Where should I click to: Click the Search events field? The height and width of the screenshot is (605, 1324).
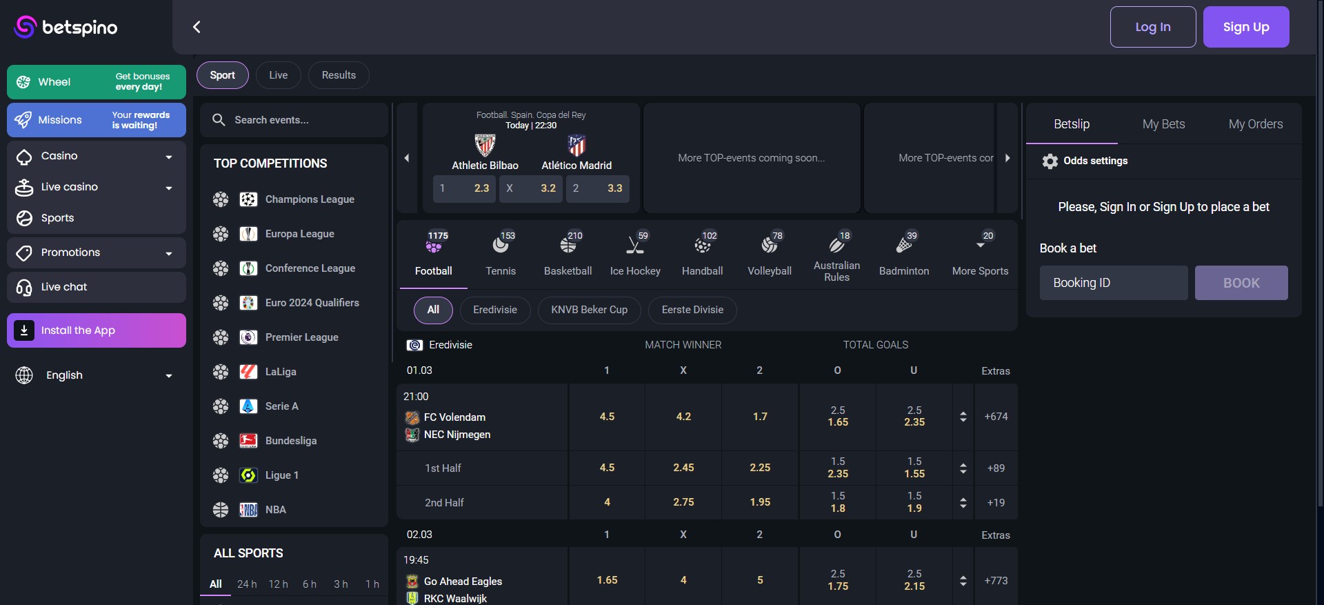click(x=294, y=120)
